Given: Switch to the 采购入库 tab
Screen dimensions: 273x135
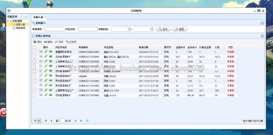Looking at the screenshot, I should click(x=38, y=17).
